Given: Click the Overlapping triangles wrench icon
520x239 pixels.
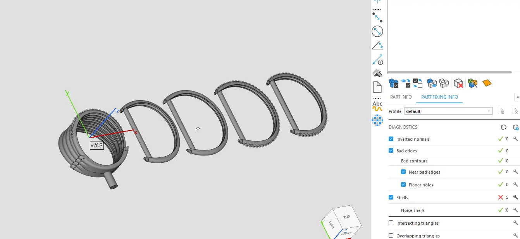Looking at the screenshot, I should tap(515, 236).
